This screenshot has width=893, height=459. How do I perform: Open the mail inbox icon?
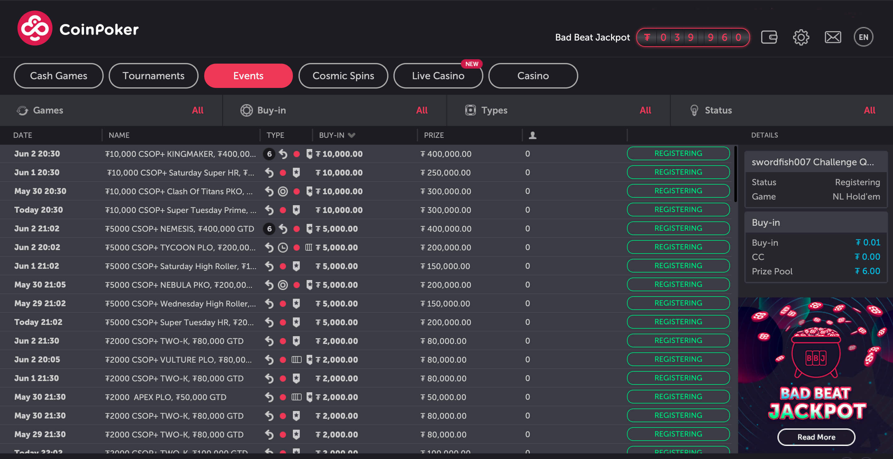click(833, 37)
